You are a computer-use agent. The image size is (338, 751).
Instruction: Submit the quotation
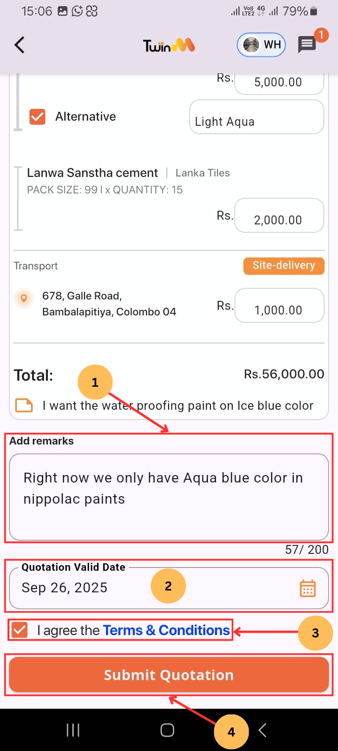click(169, 674)
